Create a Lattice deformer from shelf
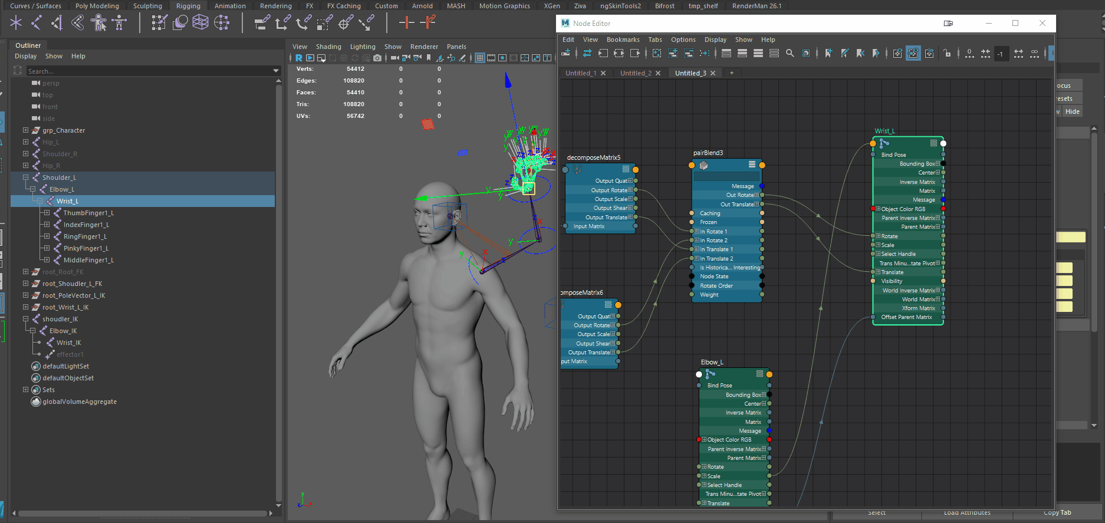This screenshot has height=523, width=1105. [x=200, y=23]
